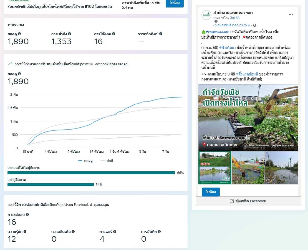Click the #เขตหนองจอก hashtag
This screenshot has height=250, width=308.
(x=218, y=32)
